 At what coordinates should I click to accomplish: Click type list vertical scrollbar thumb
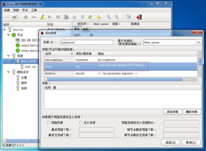[x=200, y=62]
